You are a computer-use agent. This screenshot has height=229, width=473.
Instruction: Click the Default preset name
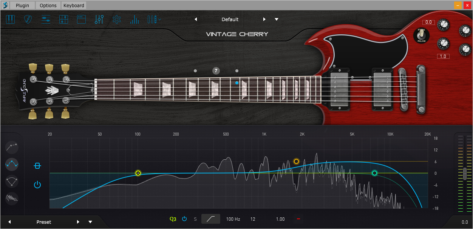[x=230, y=20]
